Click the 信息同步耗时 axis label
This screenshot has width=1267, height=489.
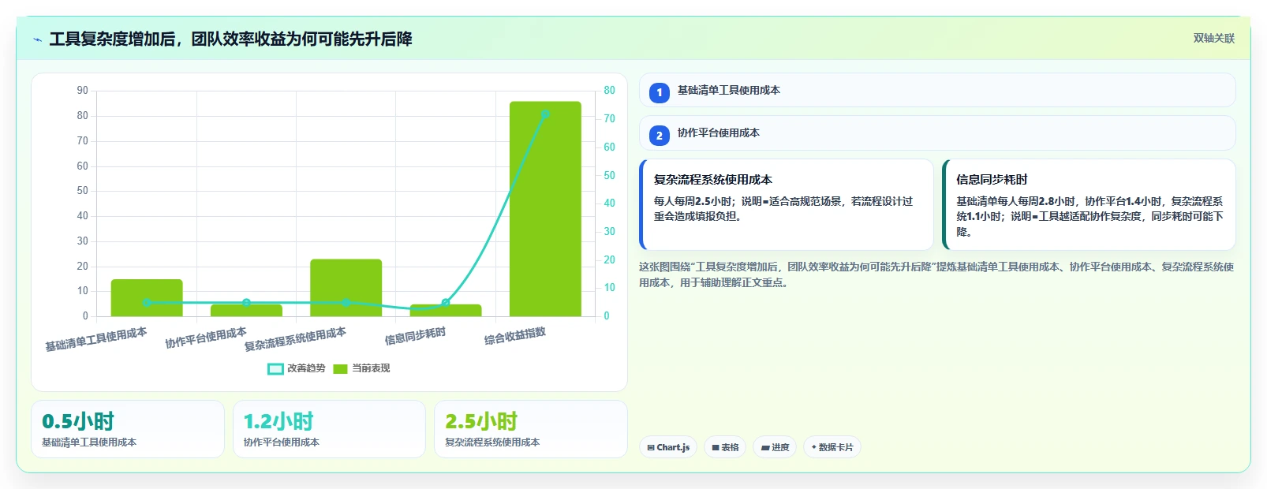tap(415, 336)
